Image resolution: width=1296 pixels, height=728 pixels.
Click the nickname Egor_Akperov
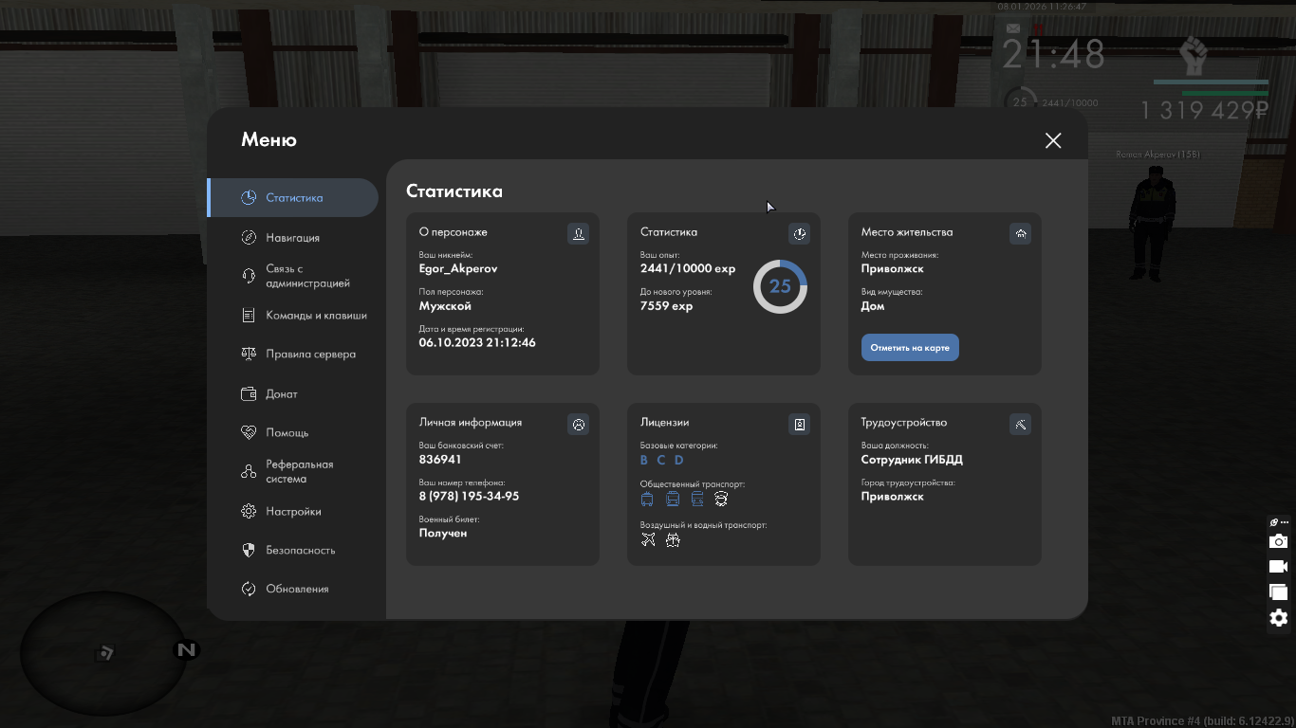(458, 268)
